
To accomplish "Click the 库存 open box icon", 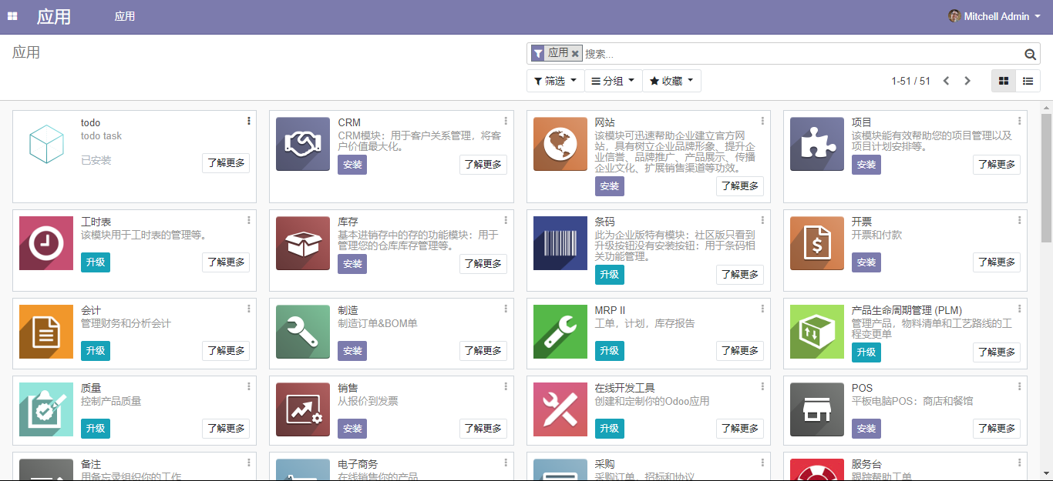I will (303, 243).
